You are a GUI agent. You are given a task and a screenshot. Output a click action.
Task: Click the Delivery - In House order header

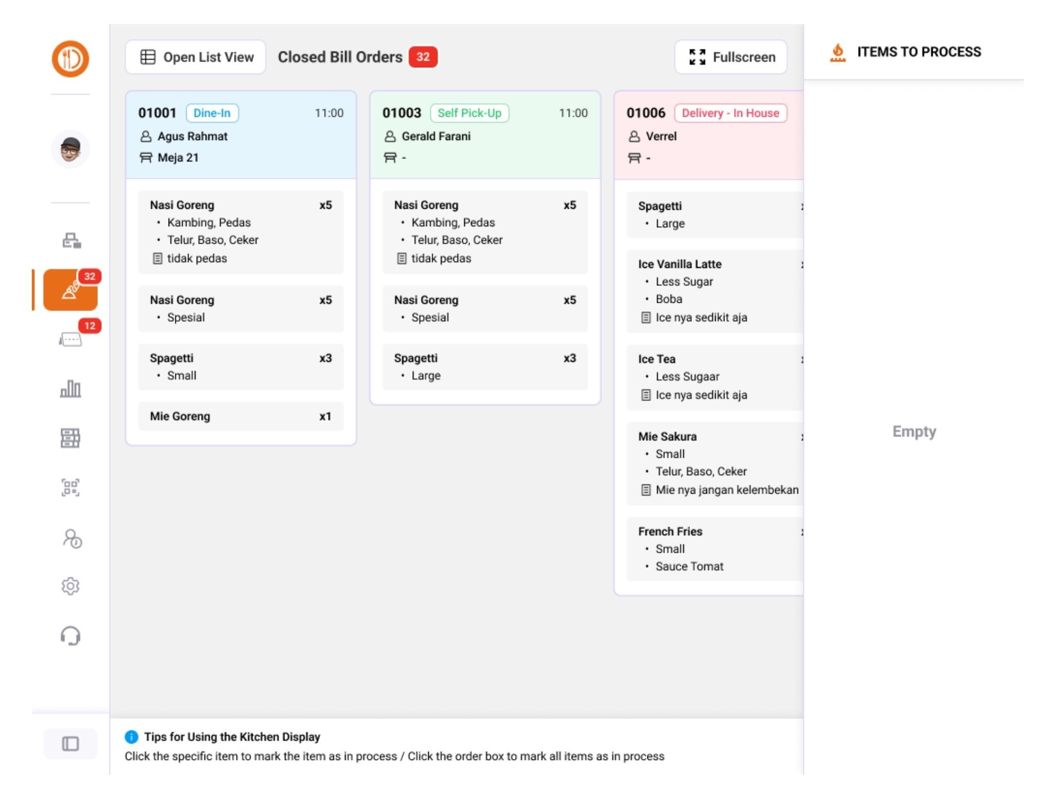(x=710, y=135)
